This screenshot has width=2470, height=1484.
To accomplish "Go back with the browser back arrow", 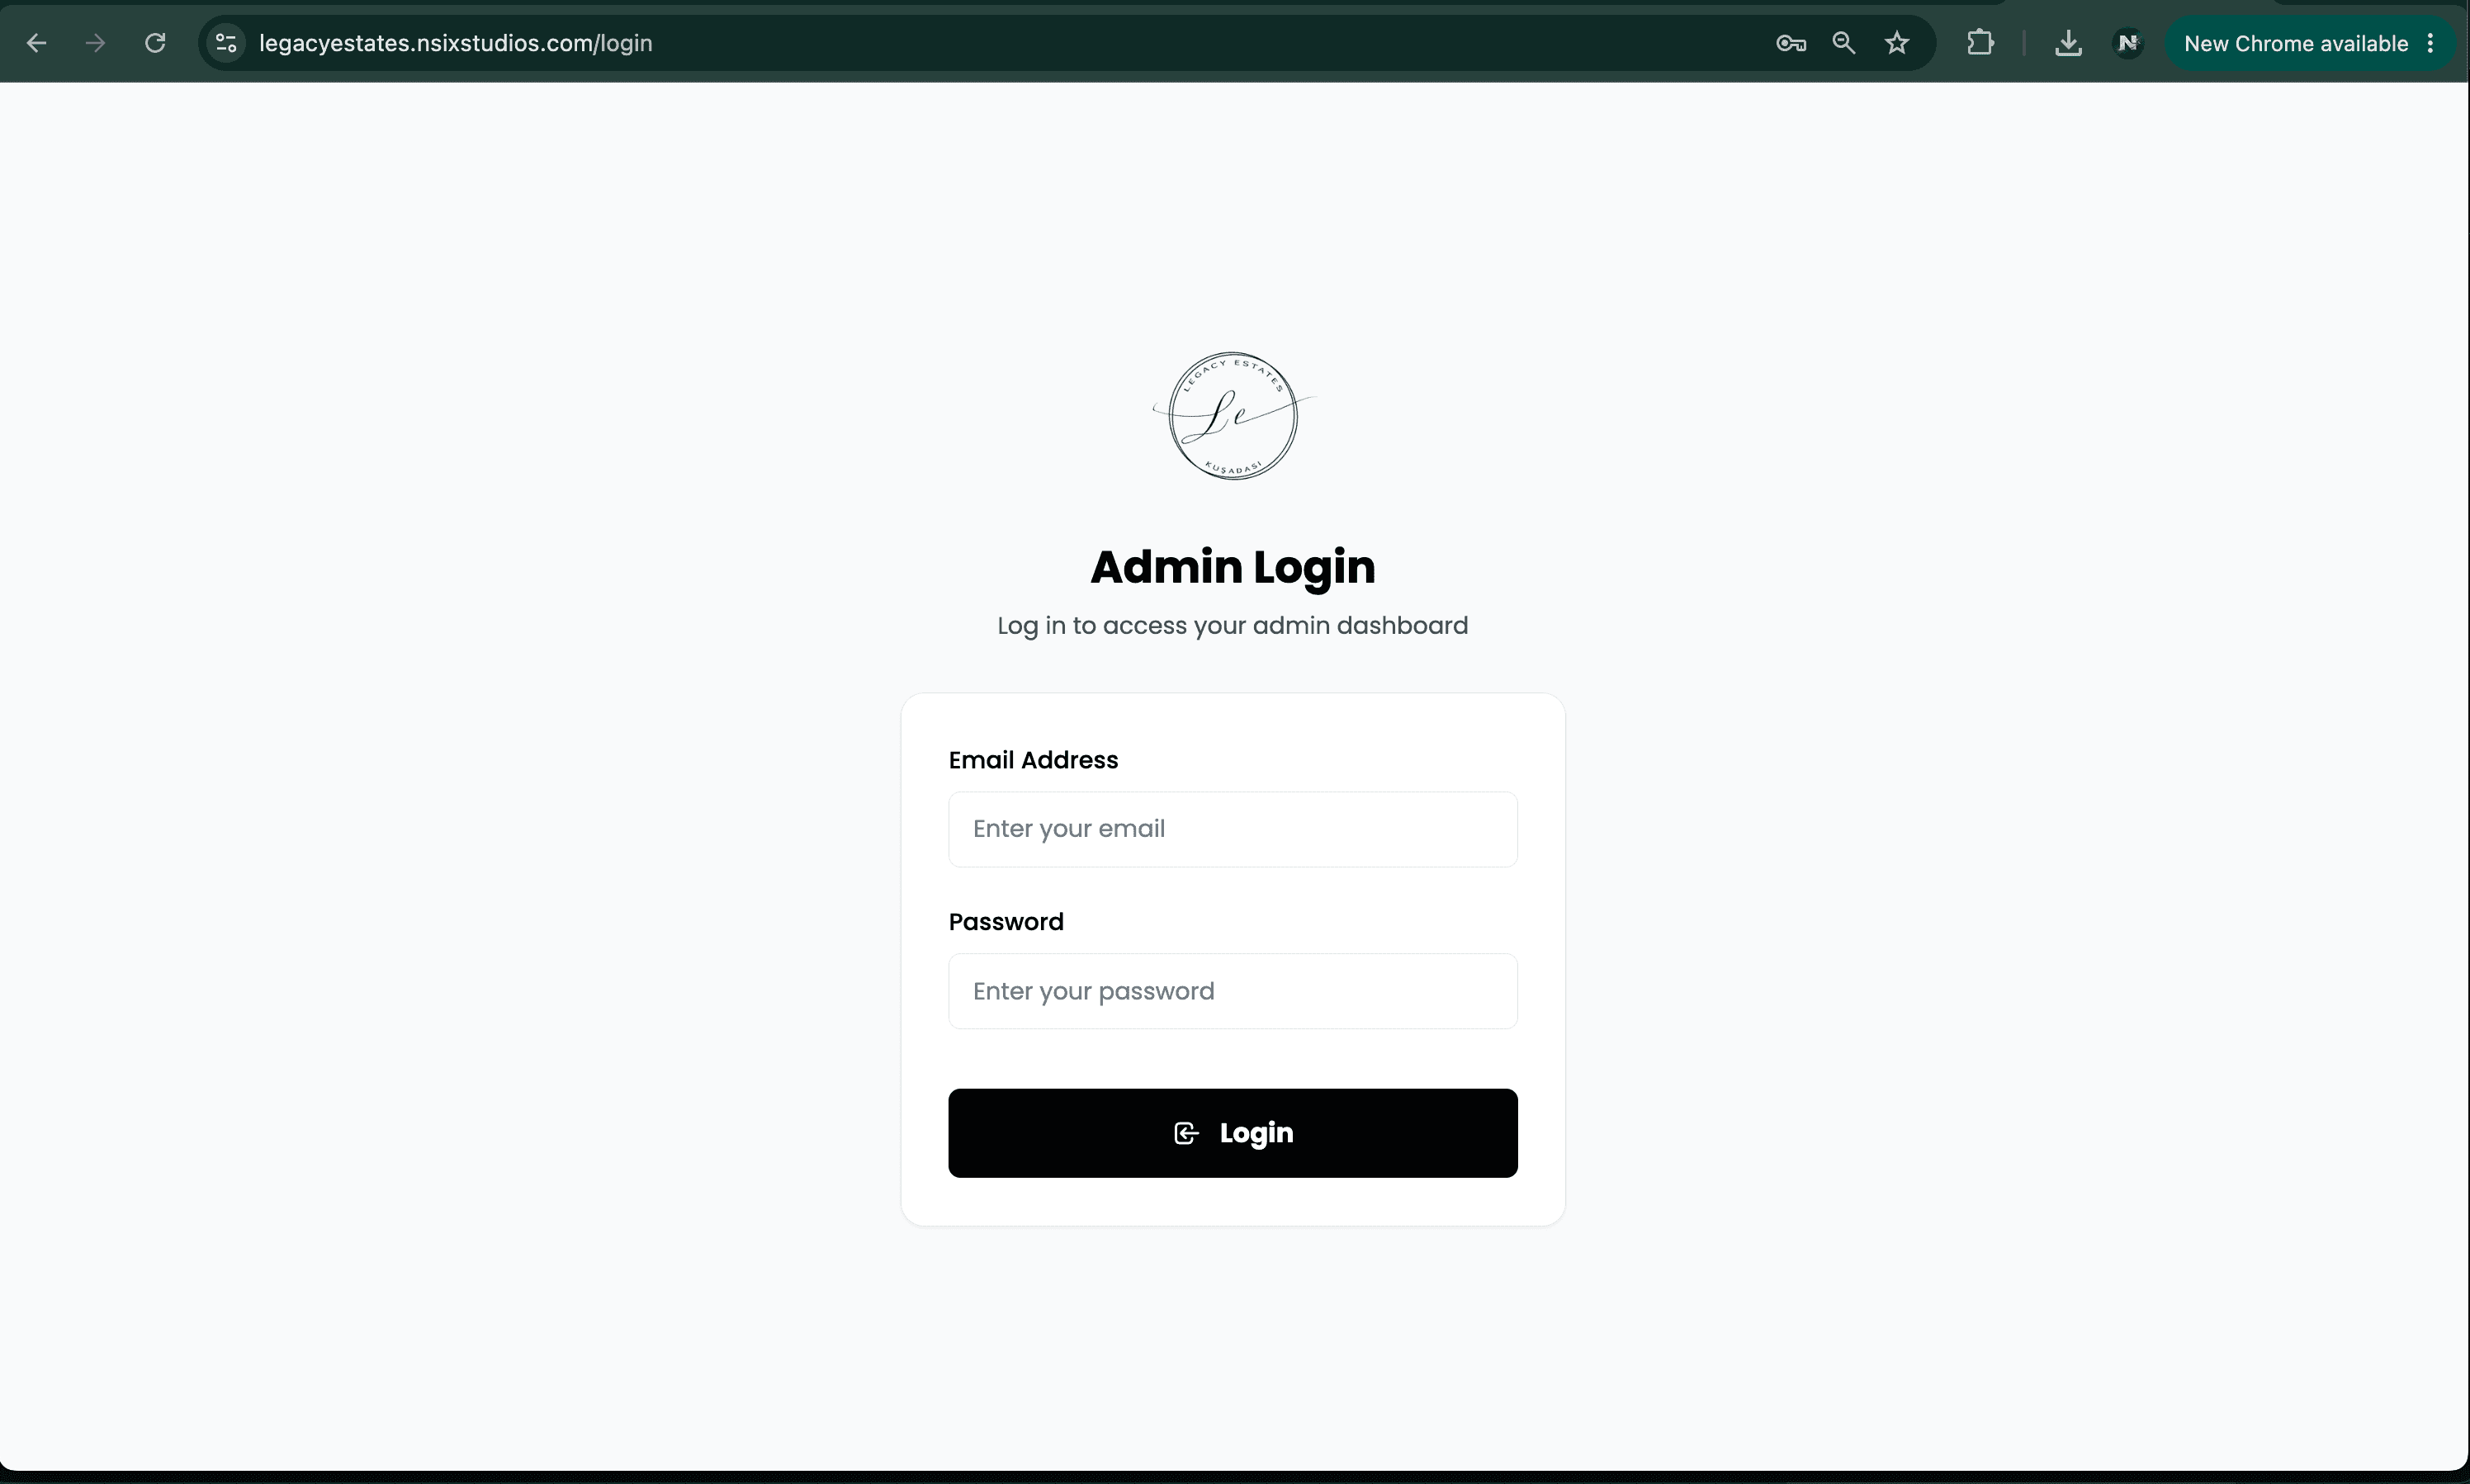I will tap(37, 43).
